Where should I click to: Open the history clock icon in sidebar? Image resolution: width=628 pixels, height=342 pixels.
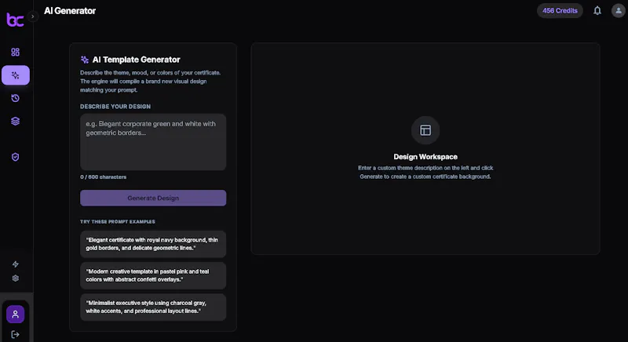(x=15, y=98)
